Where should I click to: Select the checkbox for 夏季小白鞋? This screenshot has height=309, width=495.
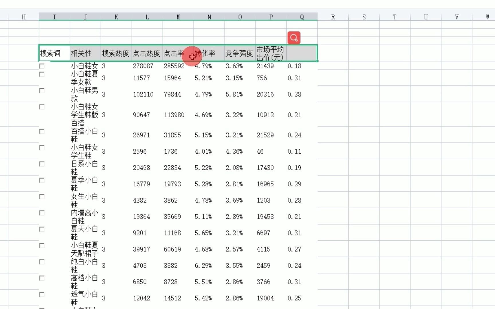pyautogui.click(x=42, y=180)
